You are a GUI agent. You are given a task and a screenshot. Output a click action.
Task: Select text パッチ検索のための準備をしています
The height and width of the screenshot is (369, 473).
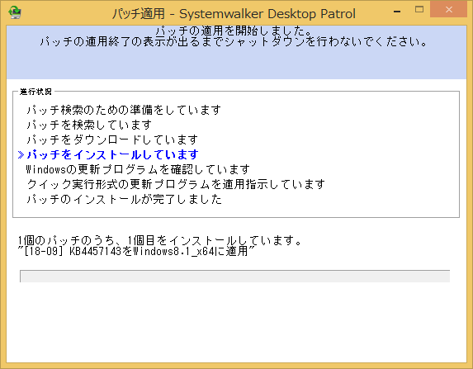(x=124, y=110)
